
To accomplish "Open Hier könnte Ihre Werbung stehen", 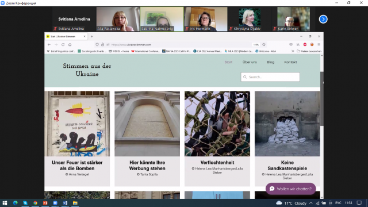I will [147, 166].
